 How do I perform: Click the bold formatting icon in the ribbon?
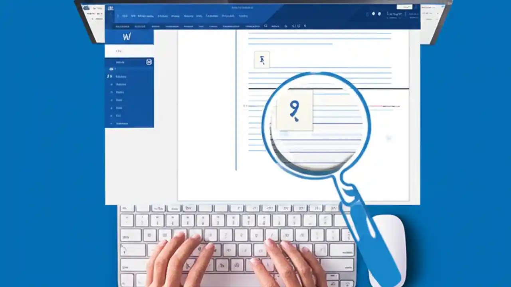pos(286,26)
